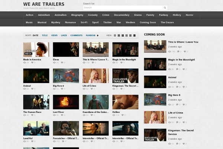Viewport: 223px width, 149px height.
Task: Open 'Guardians of the Galax...' title link
Action: click(96, 112)
